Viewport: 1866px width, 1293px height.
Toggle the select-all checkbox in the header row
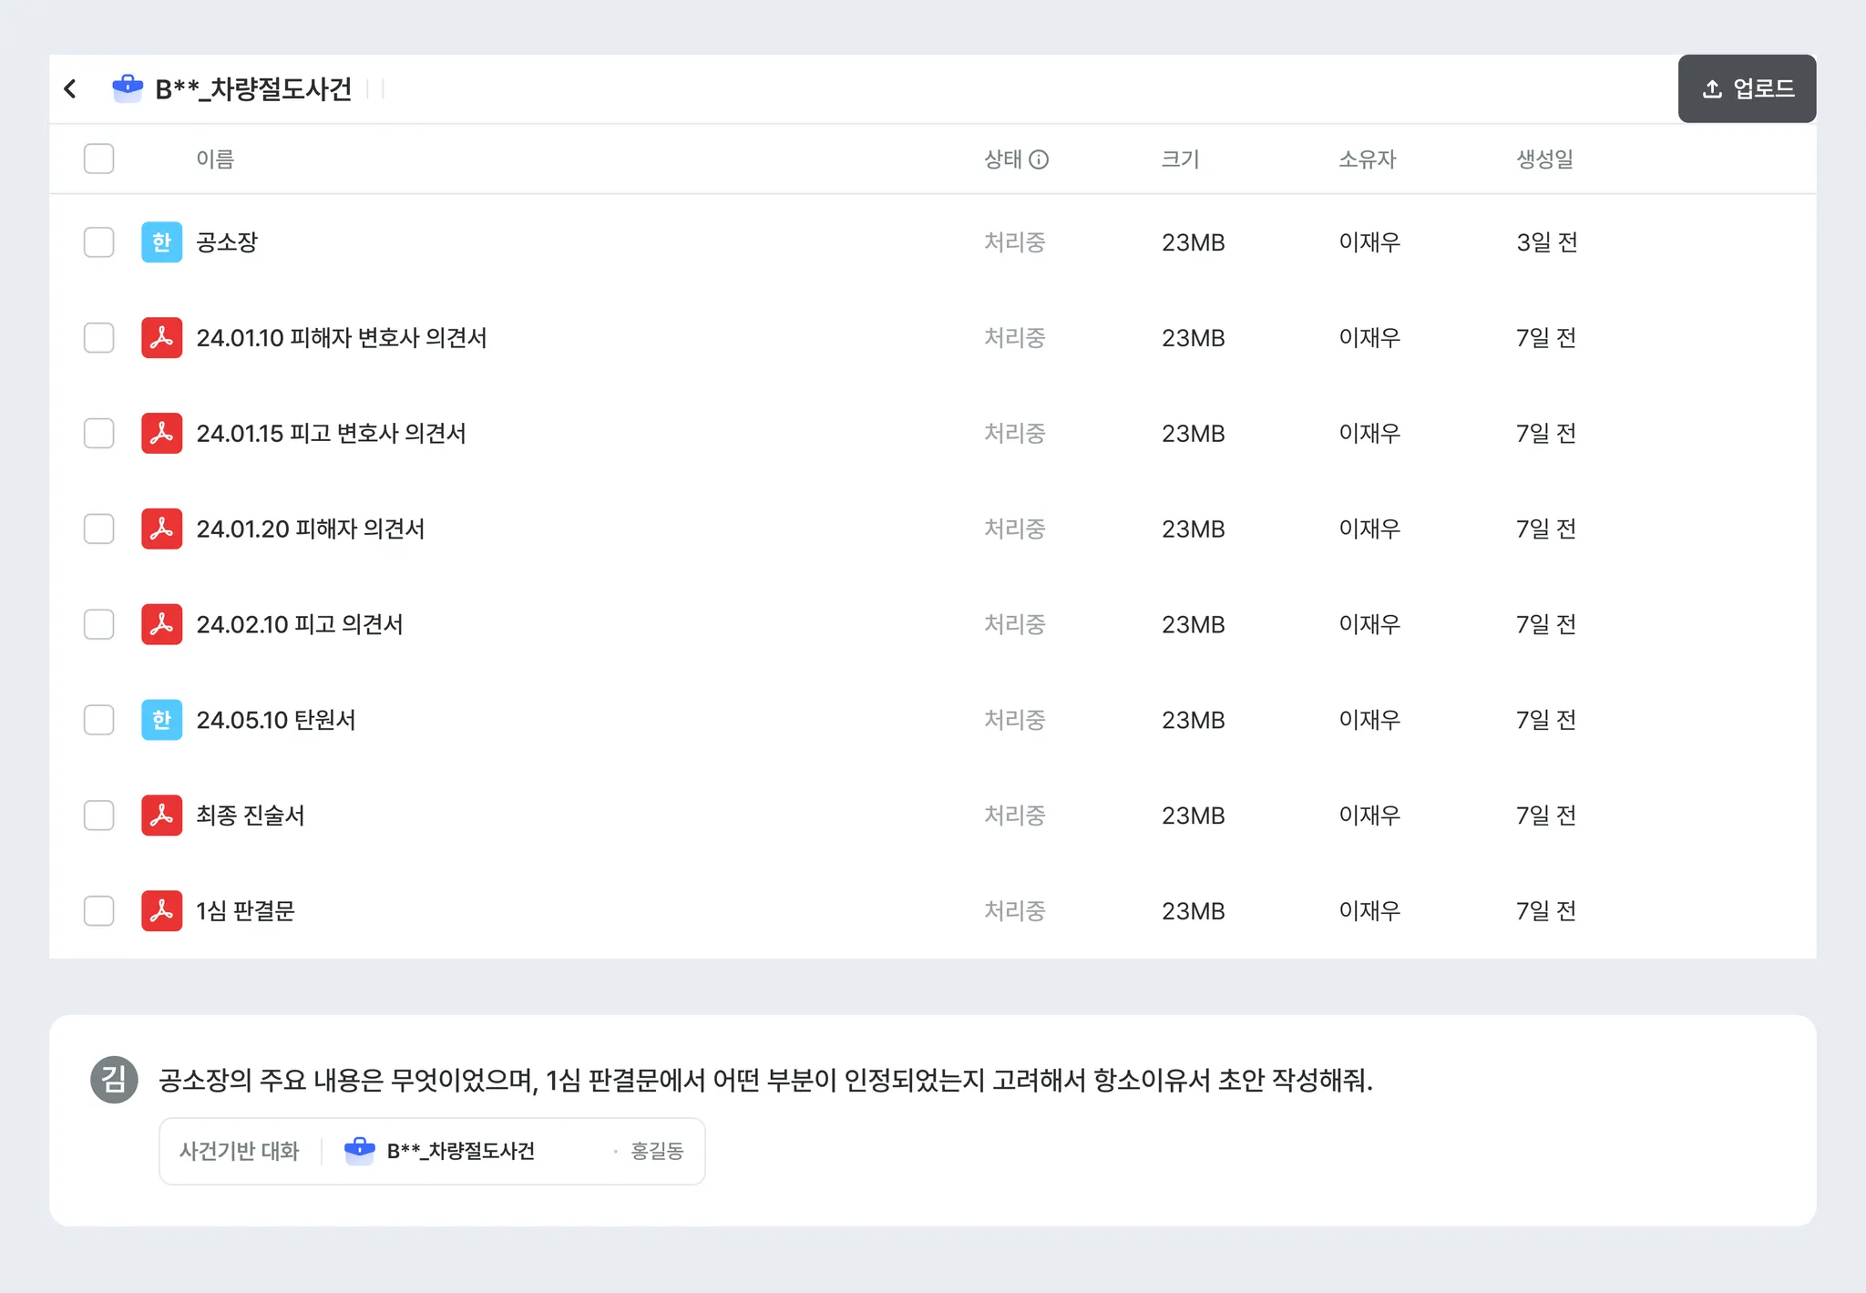[98, 159]
